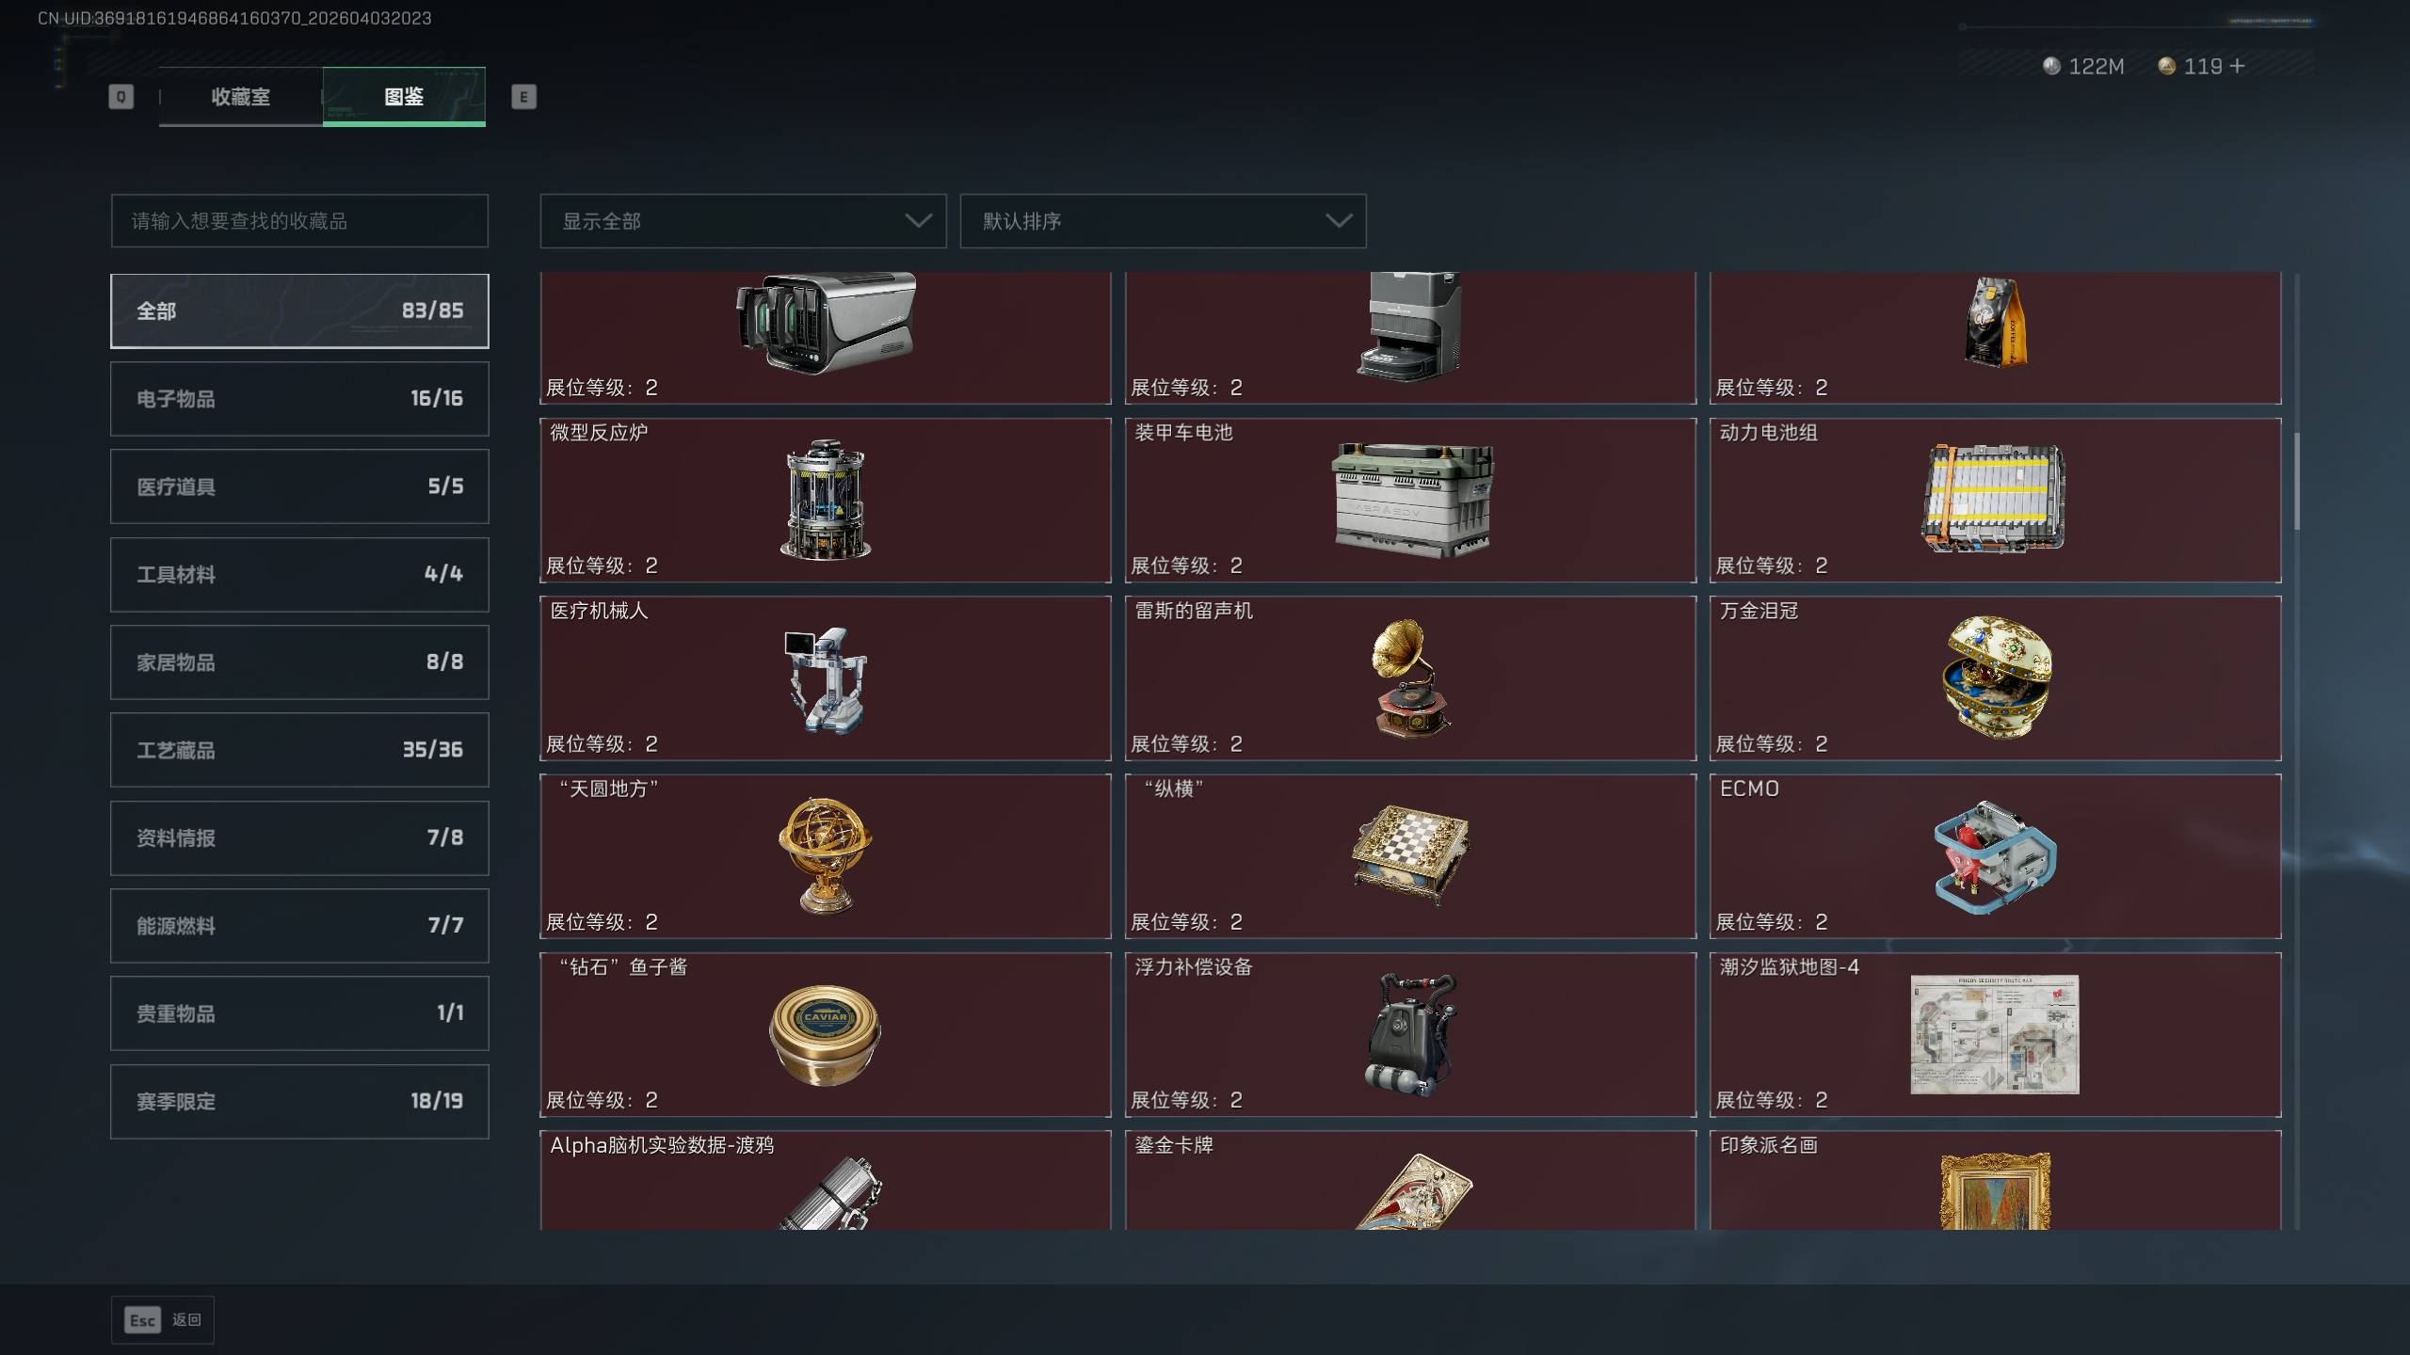The width and height of the screenshot is (2410, 1355).
Task: Focus the 请输入想要查找的收藏品 search field
Action: tap(299, 221)
